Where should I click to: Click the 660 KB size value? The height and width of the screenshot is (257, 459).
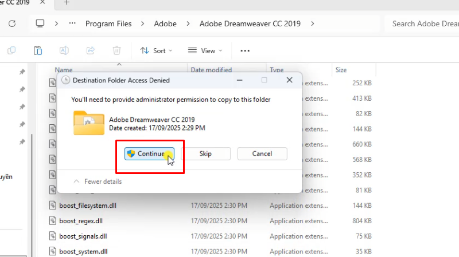pos(362,144)
